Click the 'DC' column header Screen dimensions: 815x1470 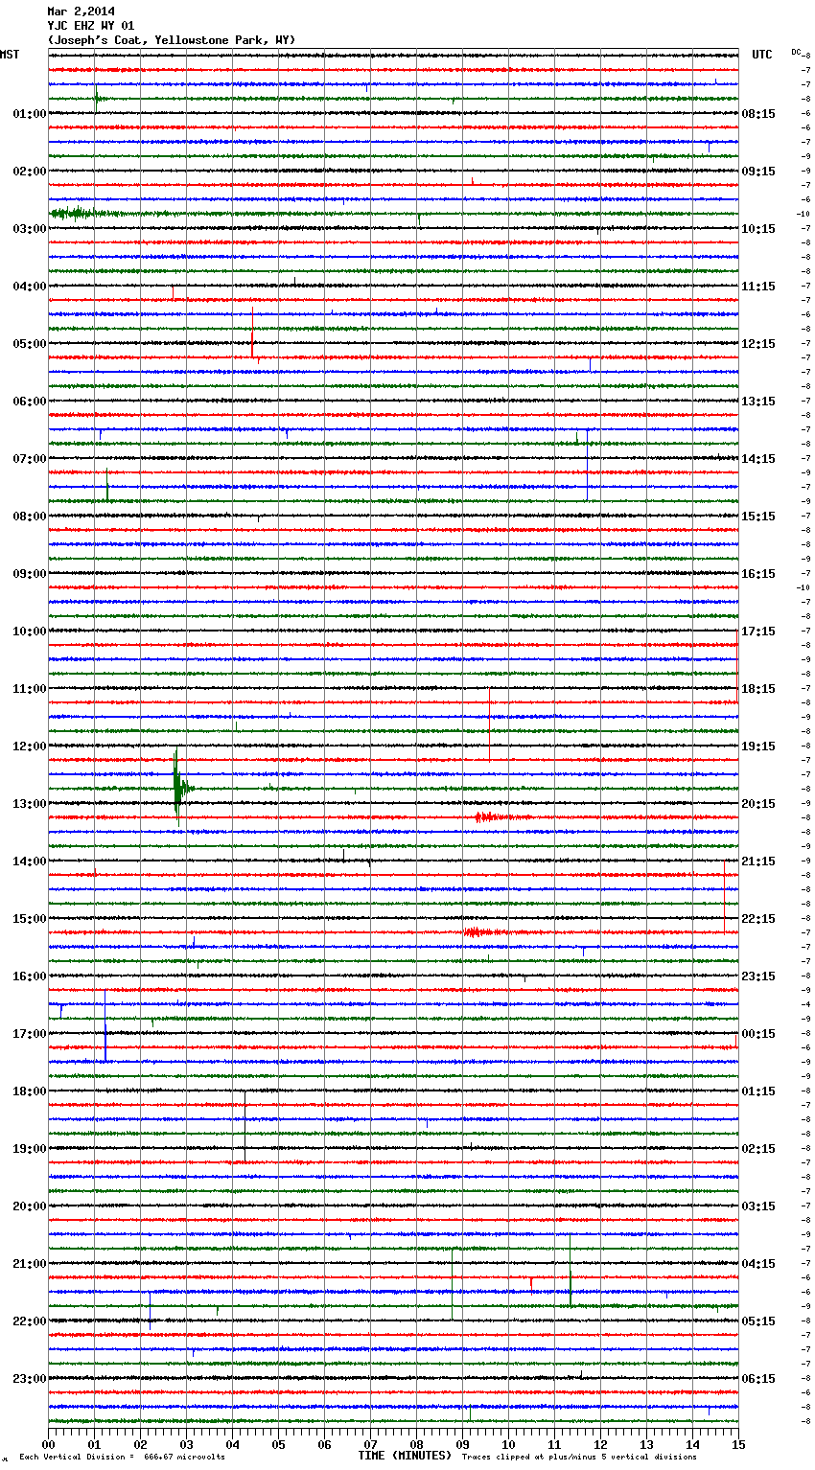click(x=796, y=51)
